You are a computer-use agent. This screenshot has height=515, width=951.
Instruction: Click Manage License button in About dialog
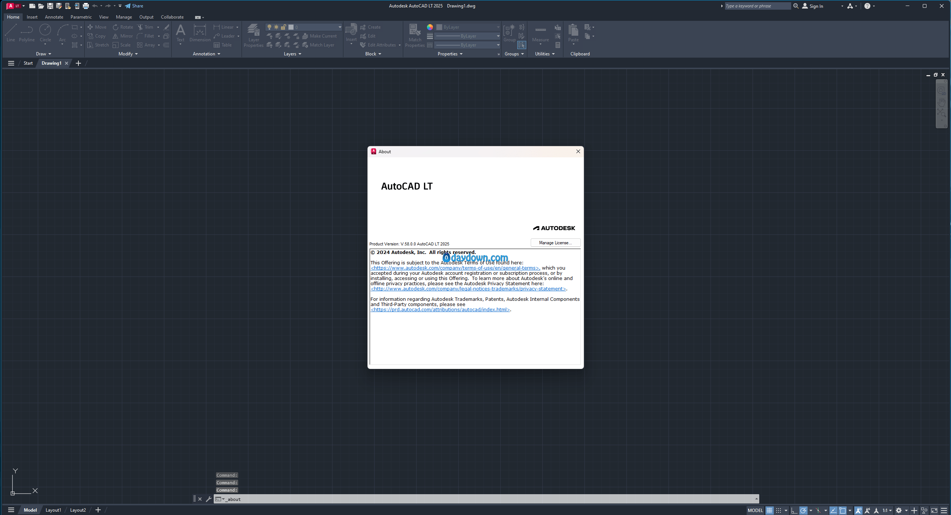(556, 243)
